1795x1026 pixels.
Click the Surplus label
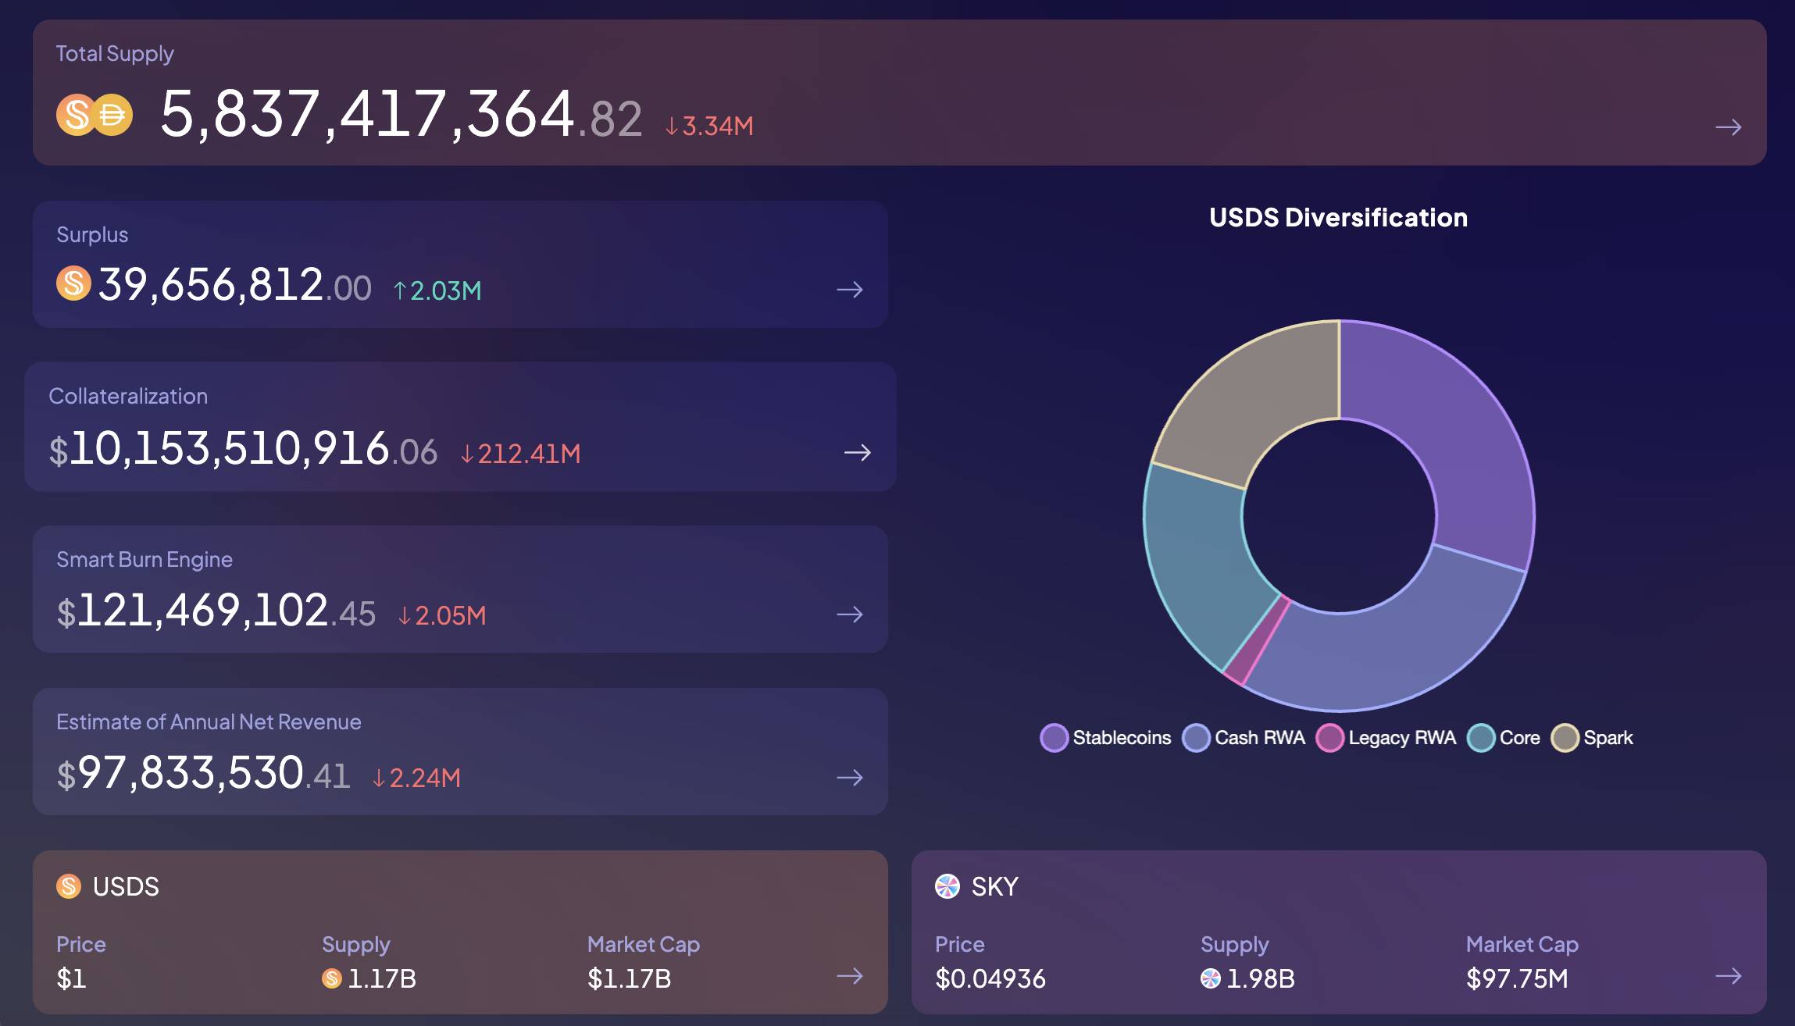(92, 234)
